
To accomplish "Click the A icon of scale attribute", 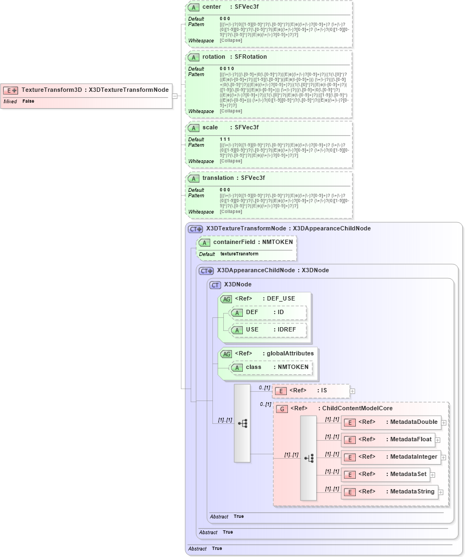I will 193,128.
